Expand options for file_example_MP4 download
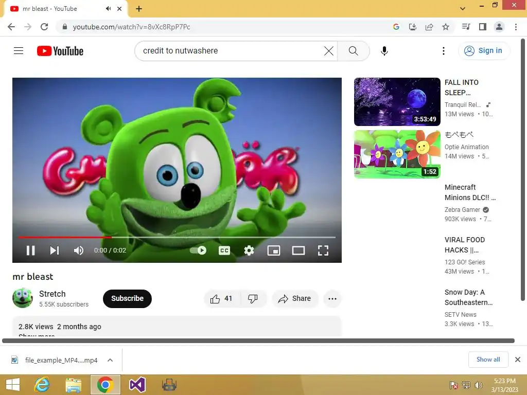The height and width of the screenshot is (395, 527). click(110, 360)
